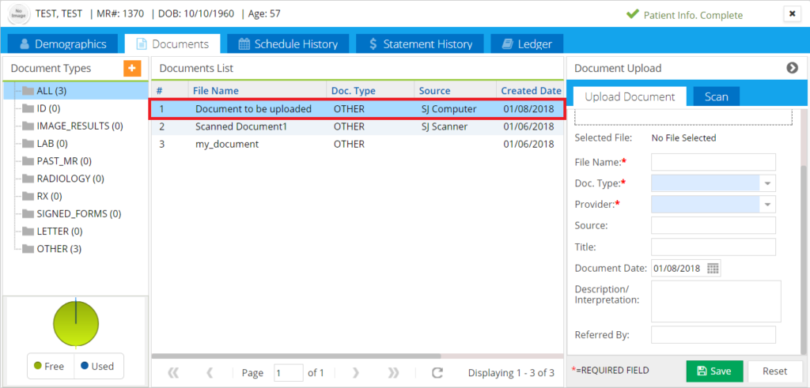Open the Scan tab

pyautogui.click(x=716, y=96)
